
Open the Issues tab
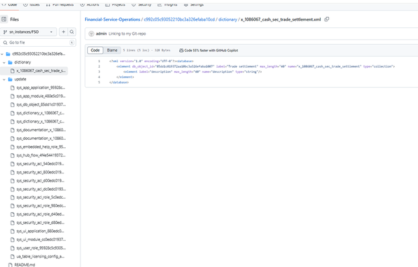tap(32, 5)
